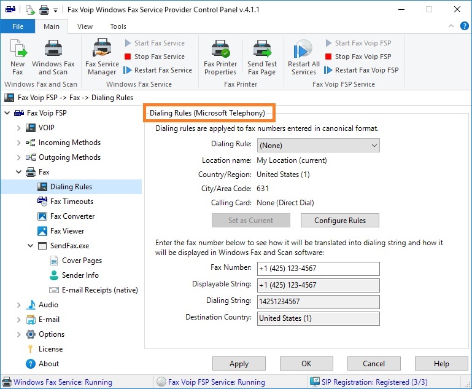Click the Configure Rules button

pyautogui.click(x=340, y=221)
